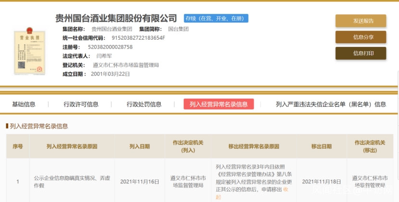Open the business license thumbnail image
The image size is (399, 202).
(29, 51)
